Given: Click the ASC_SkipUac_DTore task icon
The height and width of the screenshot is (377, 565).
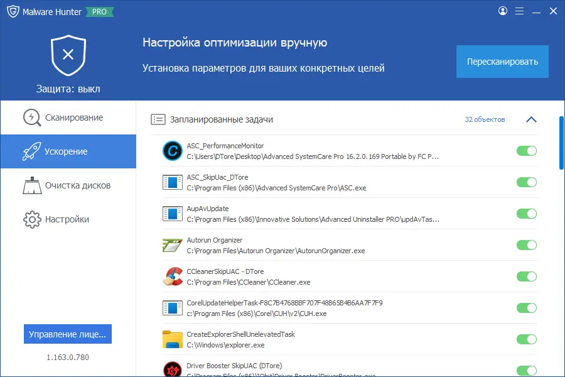Looking at the screenshot, I should click(172, 182).
